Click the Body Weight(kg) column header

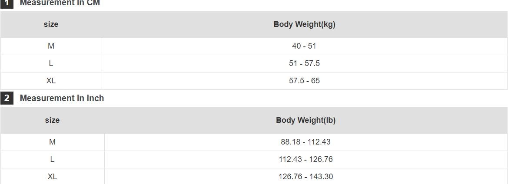coord(304,24)
